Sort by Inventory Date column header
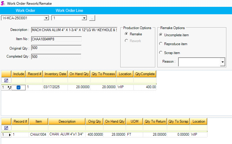 (55, 74)
